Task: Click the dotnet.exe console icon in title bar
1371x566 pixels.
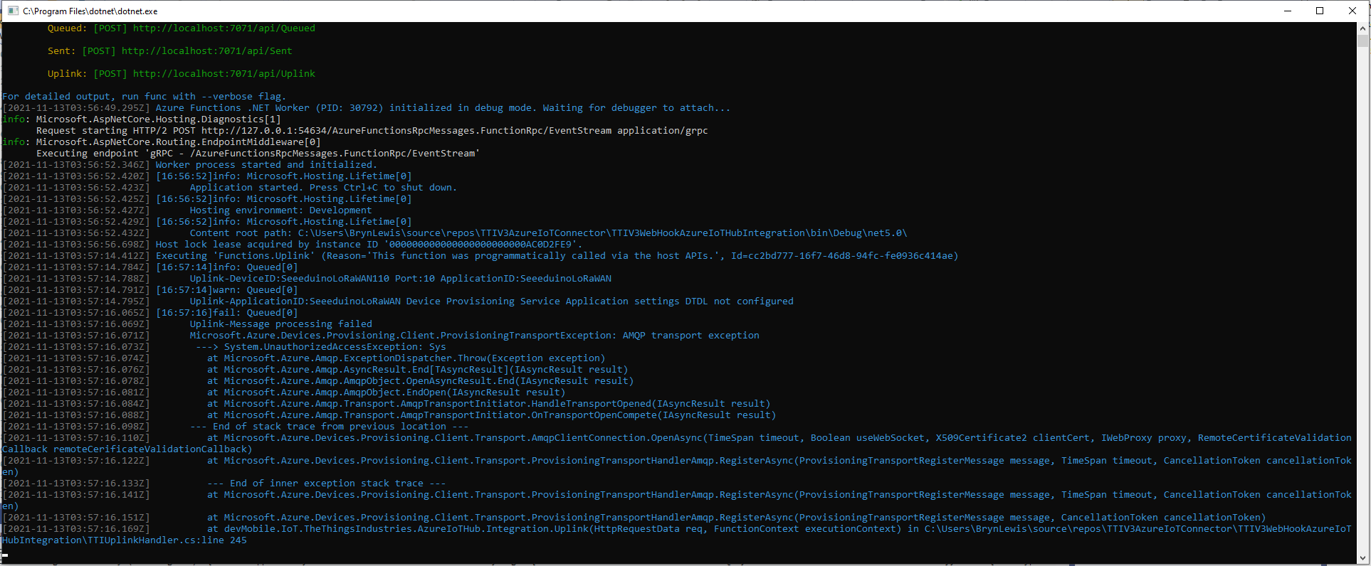Action: (x=13, y=11)
